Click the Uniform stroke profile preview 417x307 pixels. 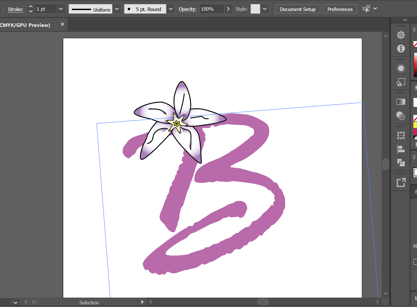(x=91, y=9)
